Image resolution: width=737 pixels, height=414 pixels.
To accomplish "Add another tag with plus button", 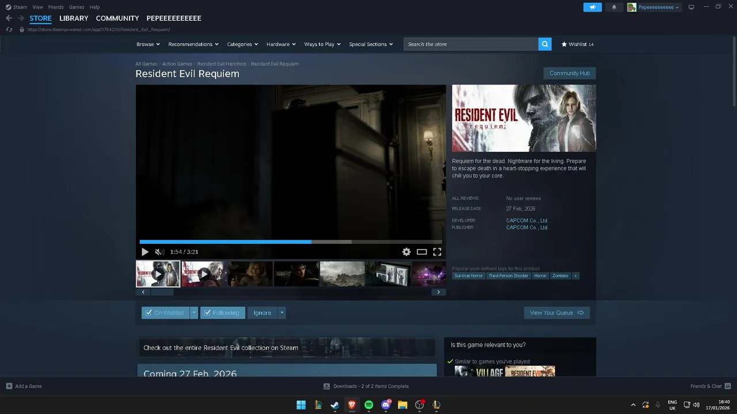I will pos(576,276).
